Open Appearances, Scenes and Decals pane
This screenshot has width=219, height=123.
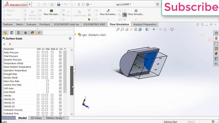[216, 54]
